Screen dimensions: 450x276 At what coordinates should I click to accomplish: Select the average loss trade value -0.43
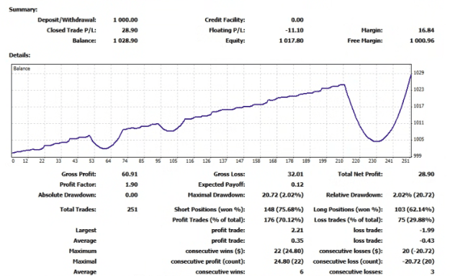(426, 241)
